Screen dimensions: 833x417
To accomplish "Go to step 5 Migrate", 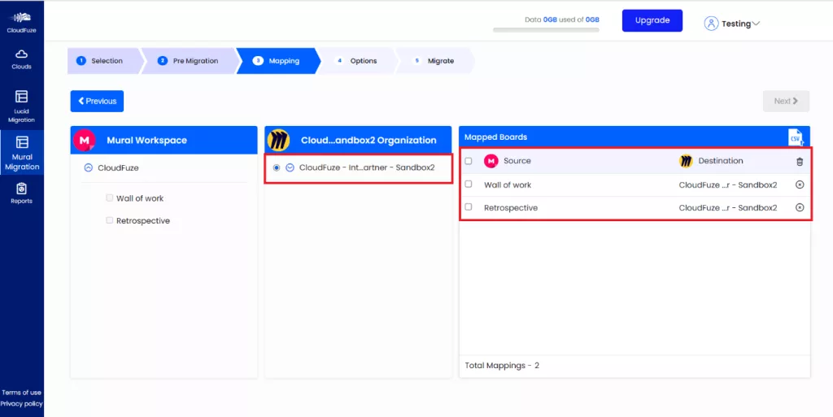I will pyautogui.click(x=436, y=61).
